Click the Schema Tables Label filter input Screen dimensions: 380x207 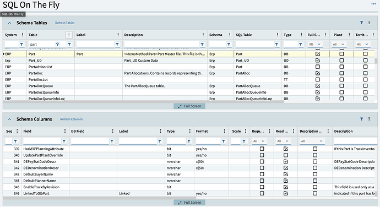coord(95,45)
